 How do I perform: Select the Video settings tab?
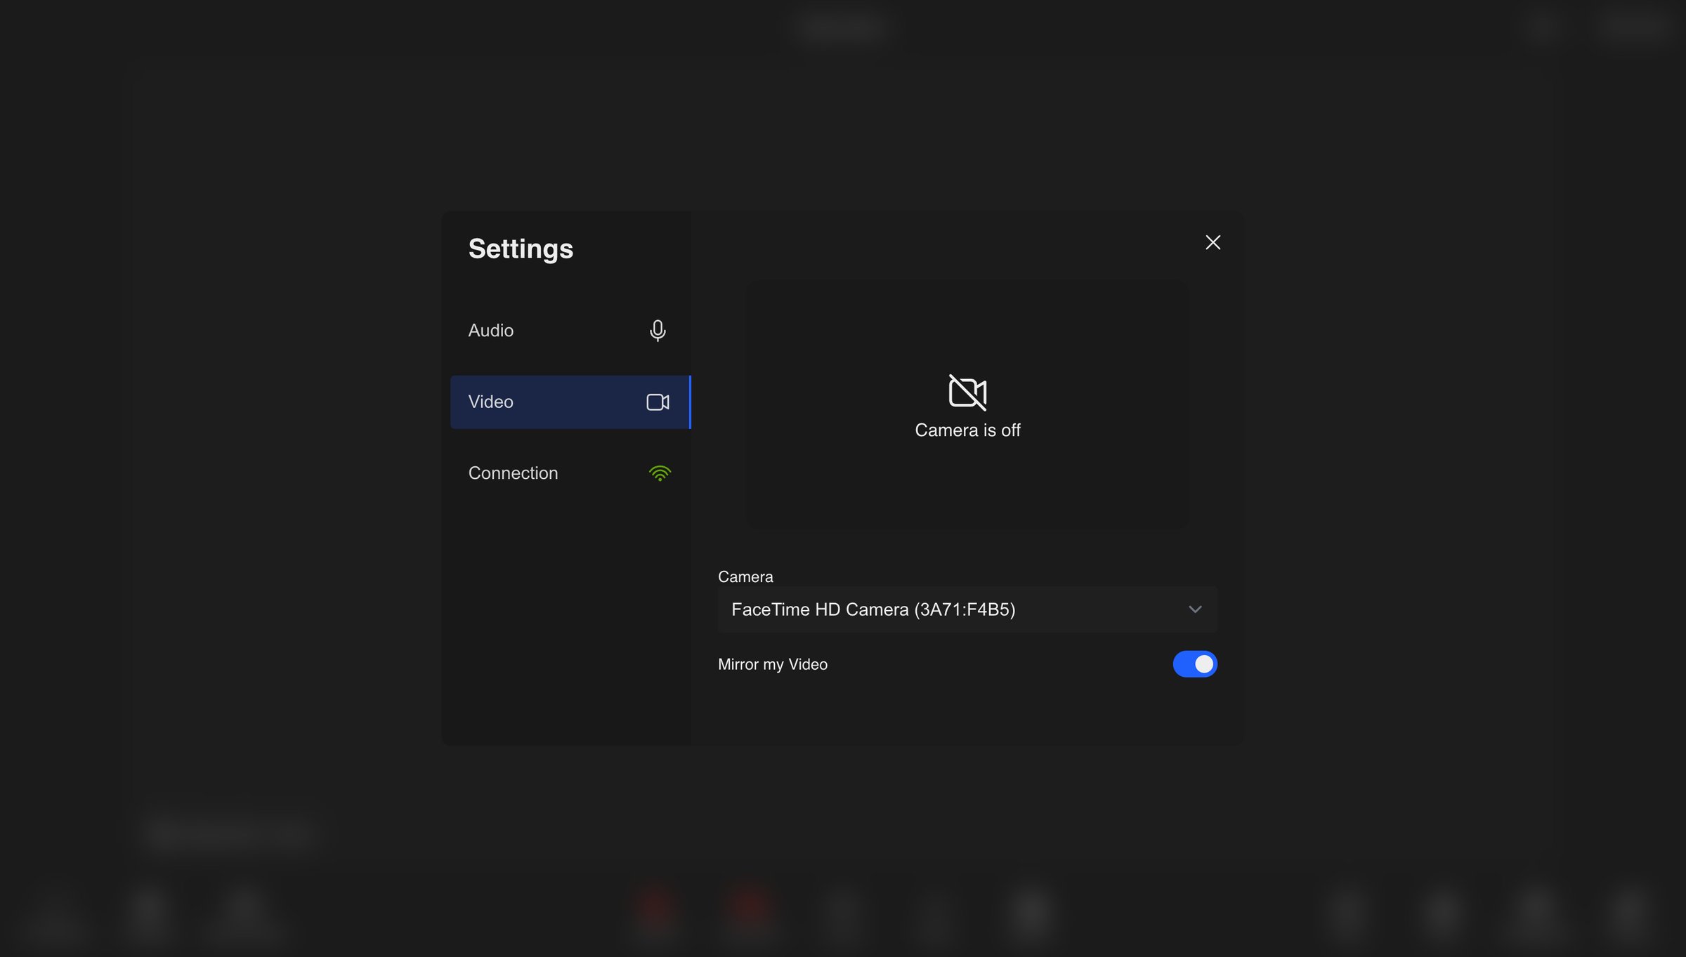point(570,402)
